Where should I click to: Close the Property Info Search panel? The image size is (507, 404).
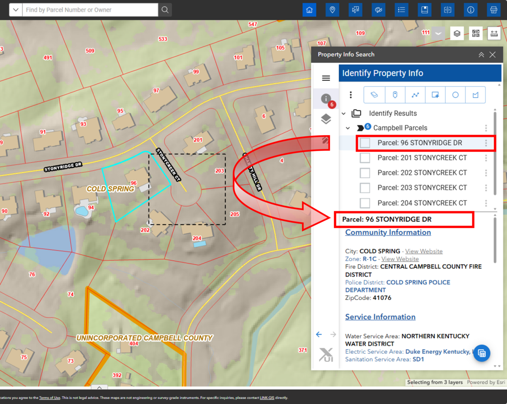tap(492, 55)
